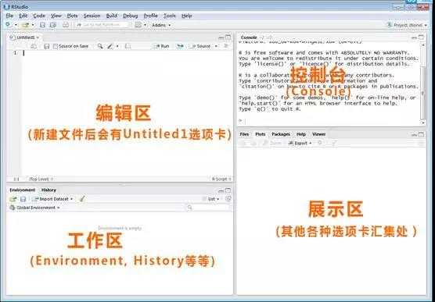Click the Run button in editor toolbar

[161, 46]
